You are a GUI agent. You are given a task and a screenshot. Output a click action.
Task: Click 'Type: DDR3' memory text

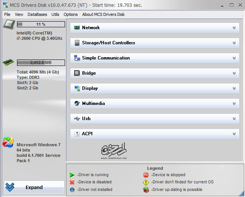coord(28,77)
